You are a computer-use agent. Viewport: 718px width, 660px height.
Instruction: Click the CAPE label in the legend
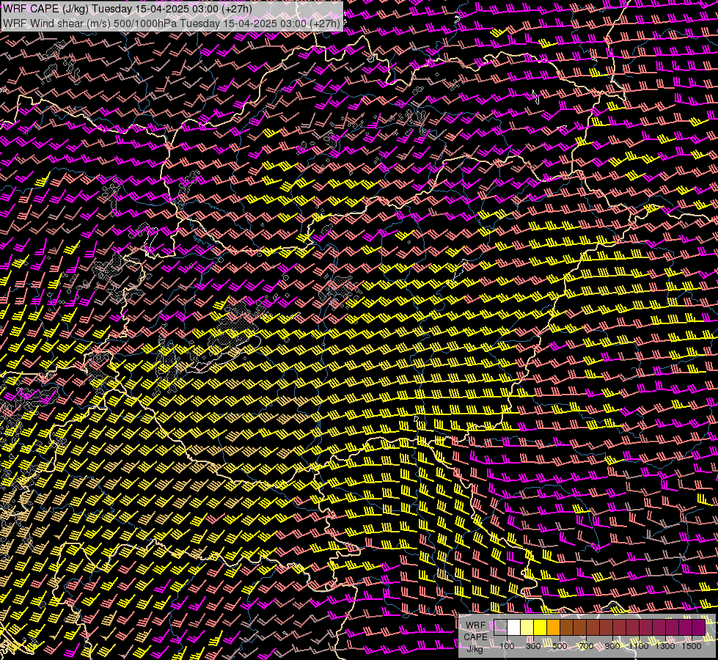coord(475,637)
